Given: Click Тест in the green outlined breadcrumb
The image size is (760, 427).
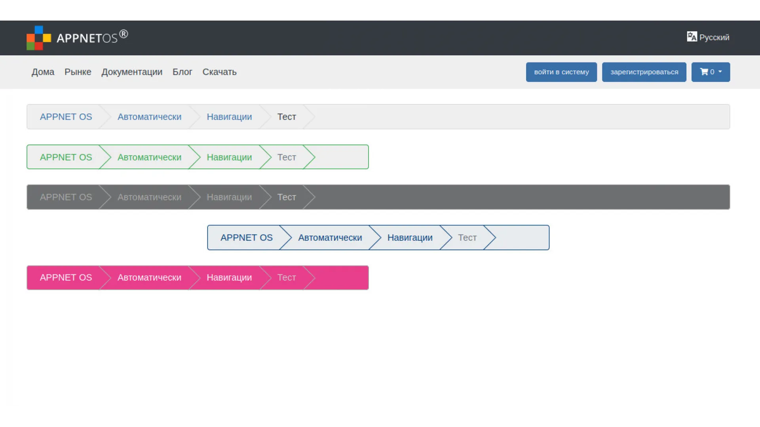Looking at the screenshot, I should pyautogui.click(x=287, y=157).
